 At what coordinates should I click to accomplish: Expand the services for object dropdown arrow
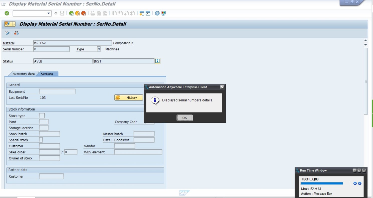tap(14, 24)
